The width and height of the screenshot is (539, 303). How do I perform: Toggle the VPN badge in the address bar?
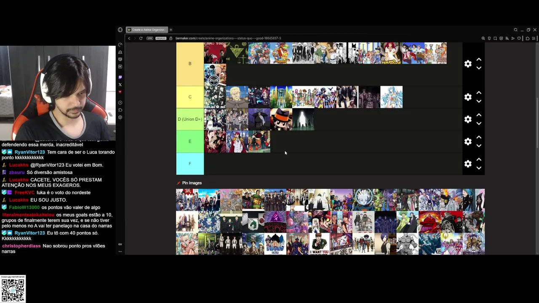pyautogui.click(x=150, y=38)
